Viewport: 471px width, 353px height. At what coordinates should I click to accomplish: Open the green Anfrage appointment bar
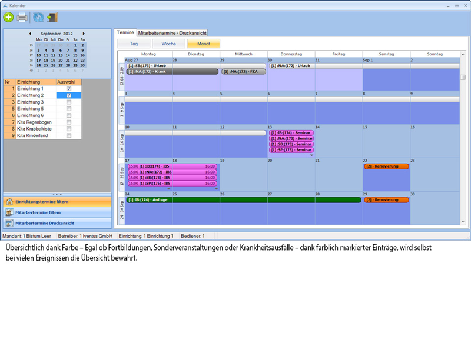click(x=243, y=200)
